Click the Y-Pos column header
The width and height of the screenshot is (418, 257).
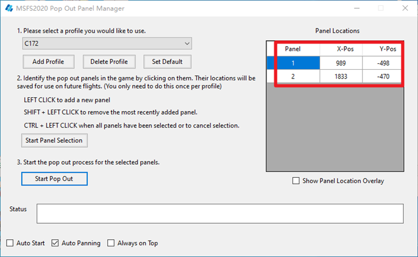click(x=383, y=49)
